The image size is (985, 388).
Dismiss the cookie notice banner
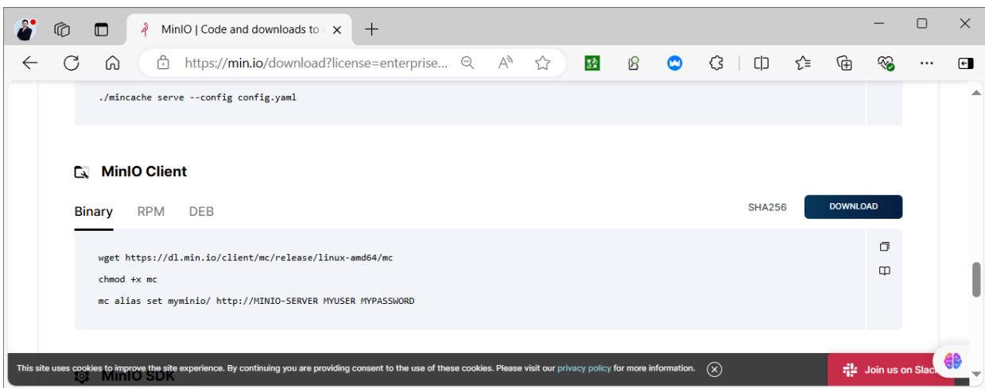pos(715,369)
